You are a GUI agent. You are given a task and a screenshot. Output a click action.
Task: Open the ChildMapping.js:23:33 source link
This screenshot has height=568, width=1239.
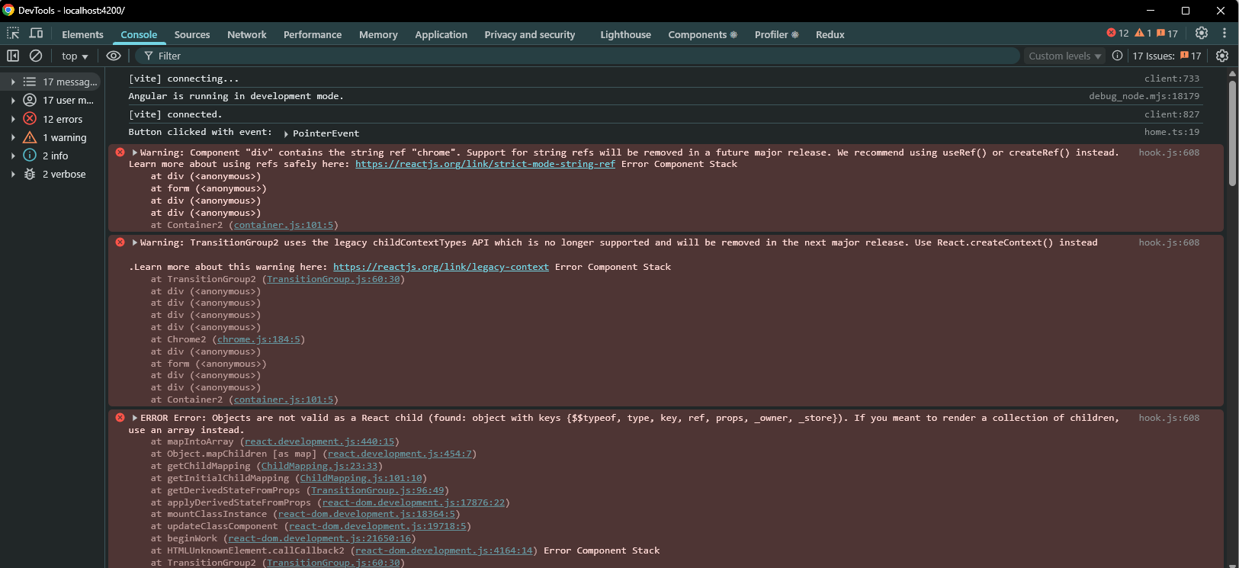coord(319,466)
